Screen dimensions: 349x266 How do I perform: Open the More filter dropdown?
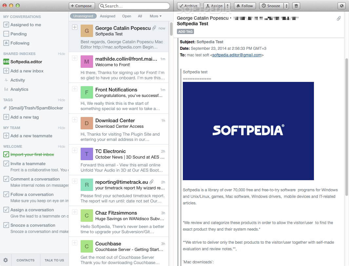(x=156, y=16)
